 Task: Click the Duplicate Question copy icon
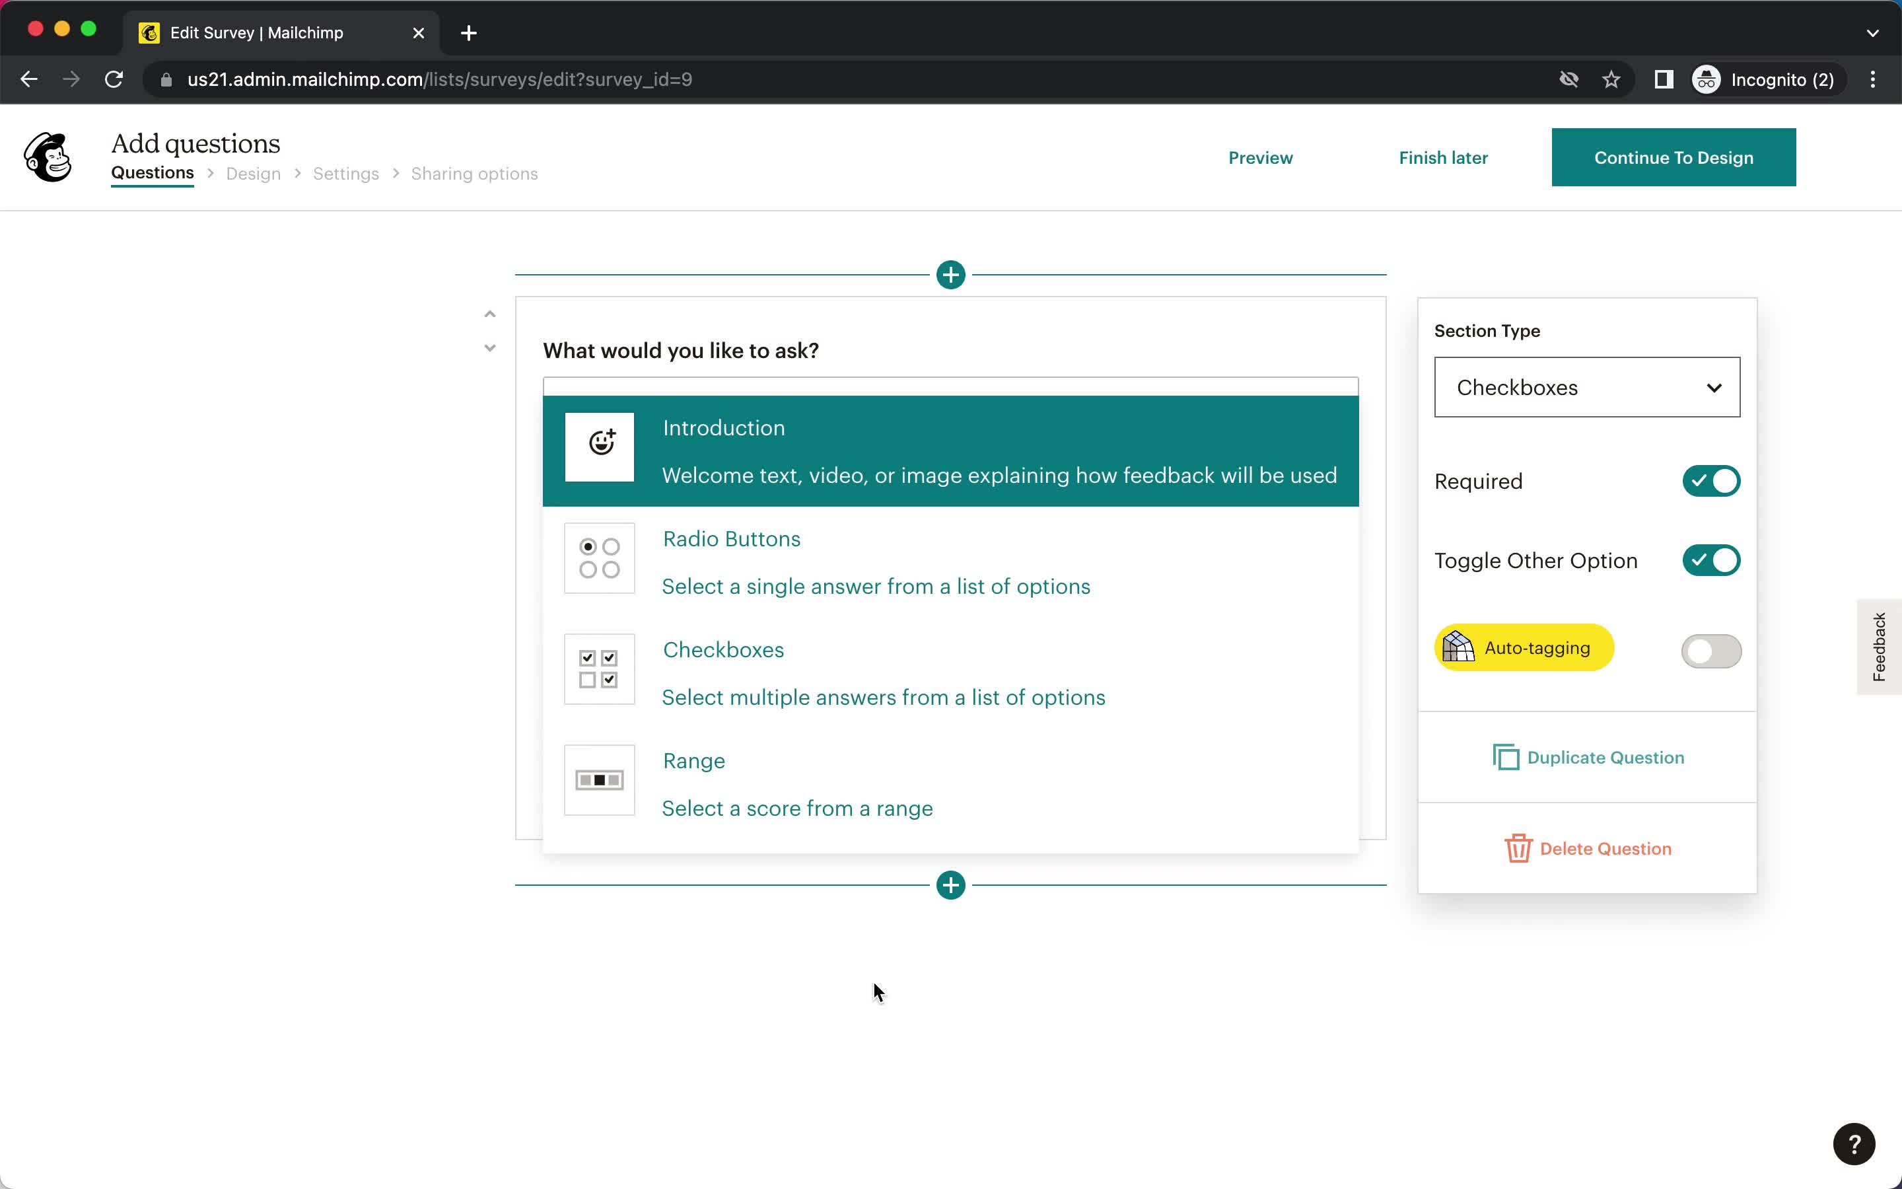tap(1505, 757)
